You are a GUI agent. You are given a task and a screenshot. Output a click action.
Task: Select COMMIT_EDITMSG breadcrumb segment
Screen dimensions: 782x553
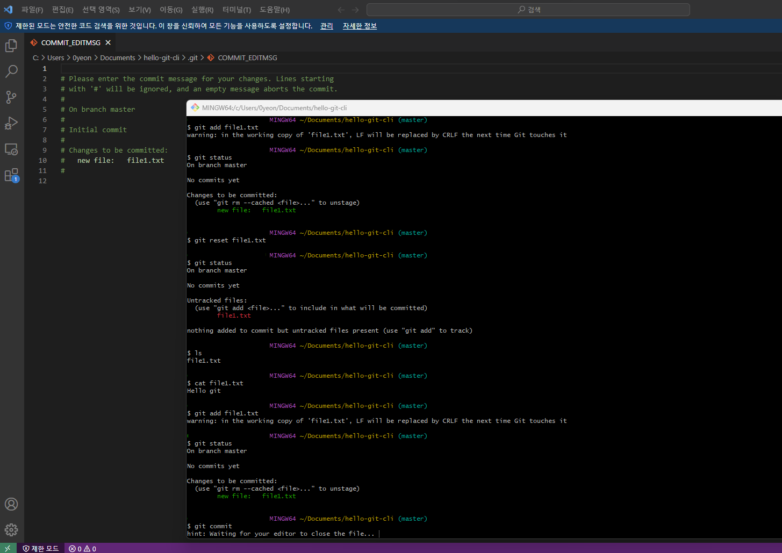tap(247, 58)
